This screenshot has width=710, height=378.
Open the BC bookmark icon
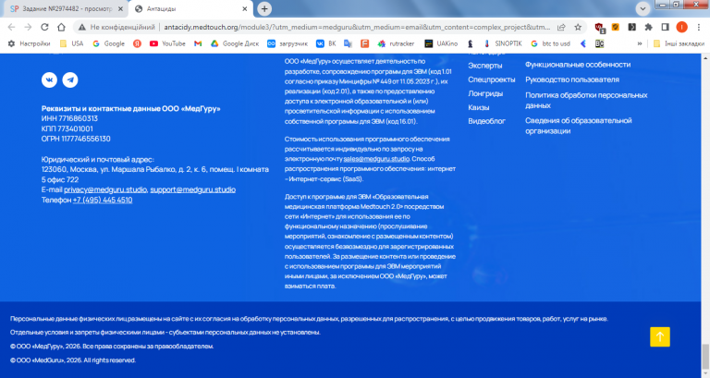coord(599,43)
